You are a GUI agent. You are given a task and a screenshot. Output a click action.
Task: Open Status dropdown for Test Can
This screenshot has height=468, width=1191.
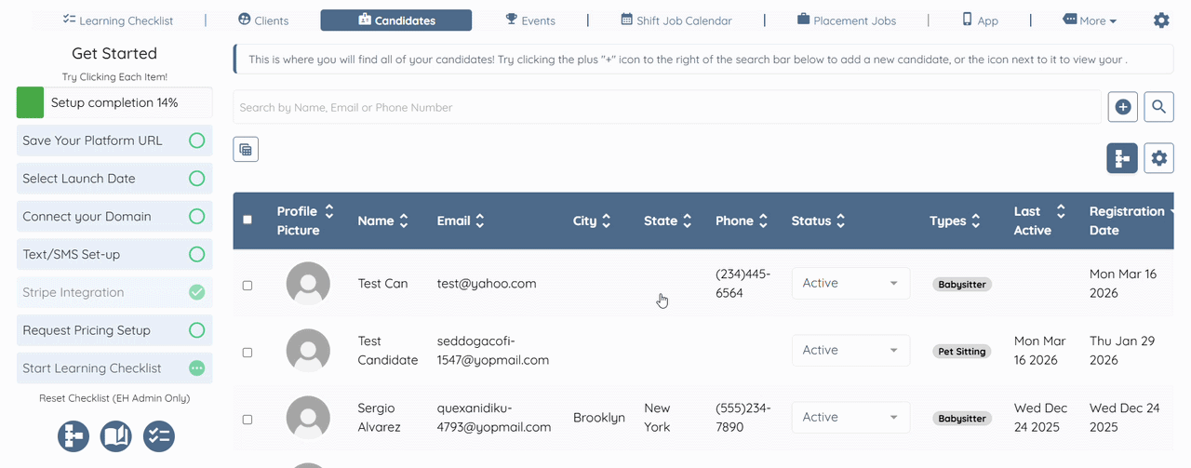point(850,283)
